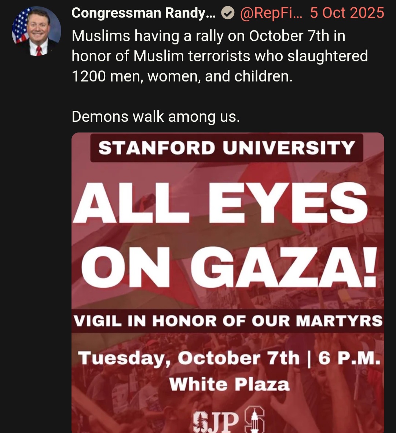Click the Tuesday, October 7th date line
The width and height of the screenshot is (396, 433).
[189, 359]
